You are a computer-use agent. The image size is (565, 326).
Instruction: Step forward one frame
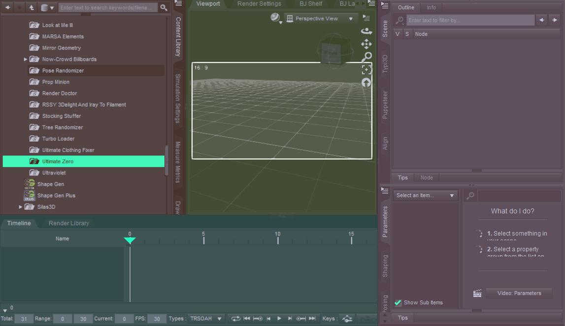(290, 319)
